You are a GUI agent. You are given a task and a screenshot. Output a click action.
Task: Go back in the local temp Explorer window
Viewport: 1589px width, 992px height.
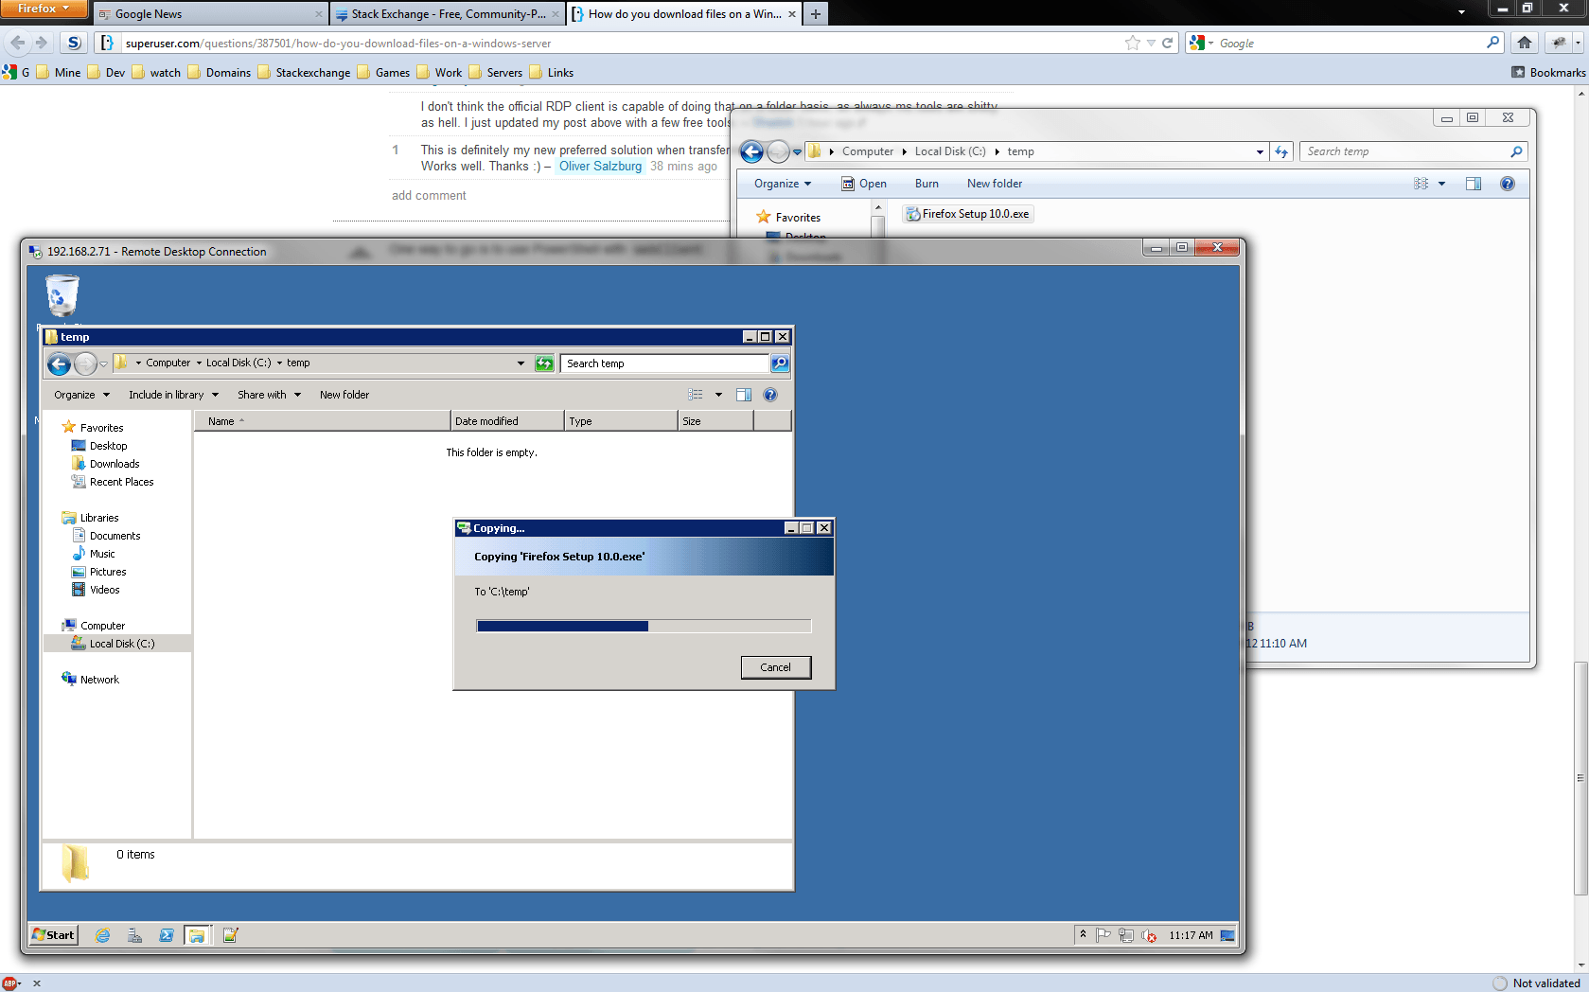pos(751,151)
